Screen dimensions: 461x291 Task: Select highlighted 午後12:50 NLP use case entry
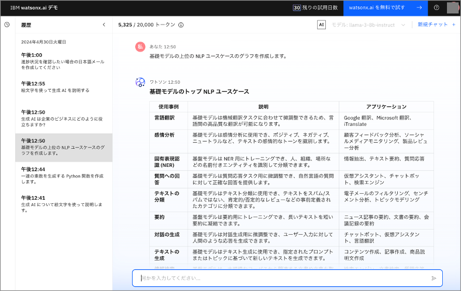click(x=64, y=147)
